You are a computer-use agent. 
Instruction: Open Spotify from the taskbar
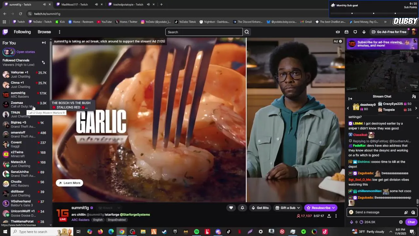[196, 232]
